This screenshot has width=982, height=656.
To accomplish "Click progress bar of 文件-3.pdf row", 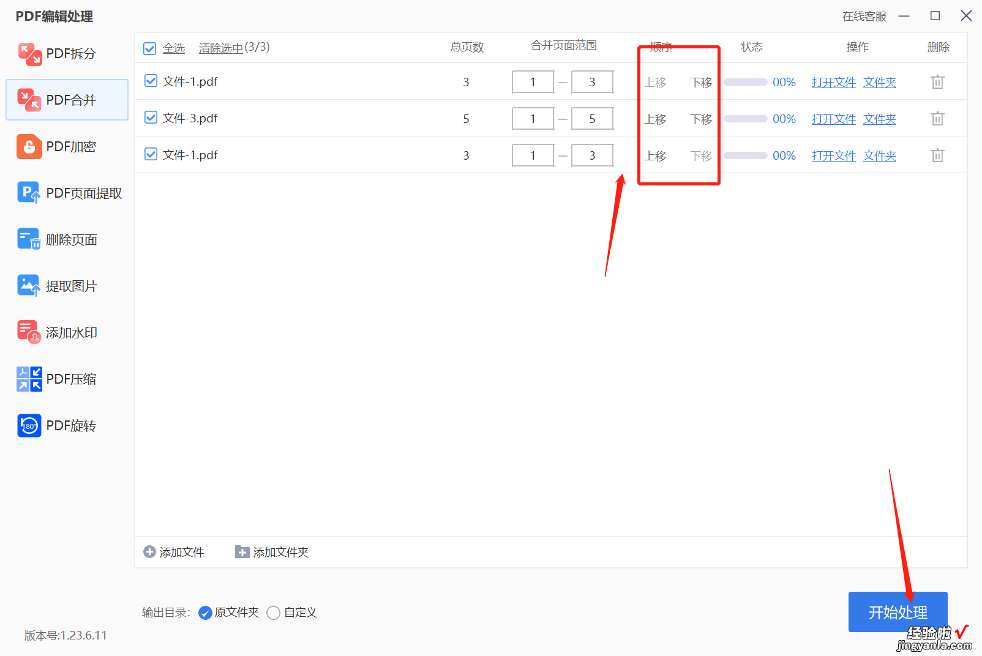I will [x=746, y=119].
